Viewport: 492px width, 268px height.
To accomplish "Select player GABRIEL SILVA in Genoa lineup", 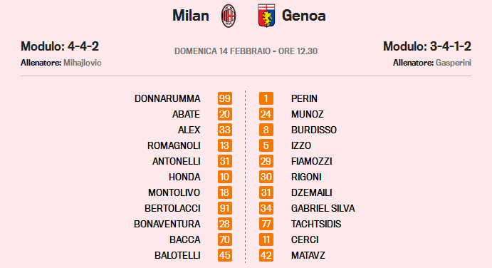I will tap(323, 208).
